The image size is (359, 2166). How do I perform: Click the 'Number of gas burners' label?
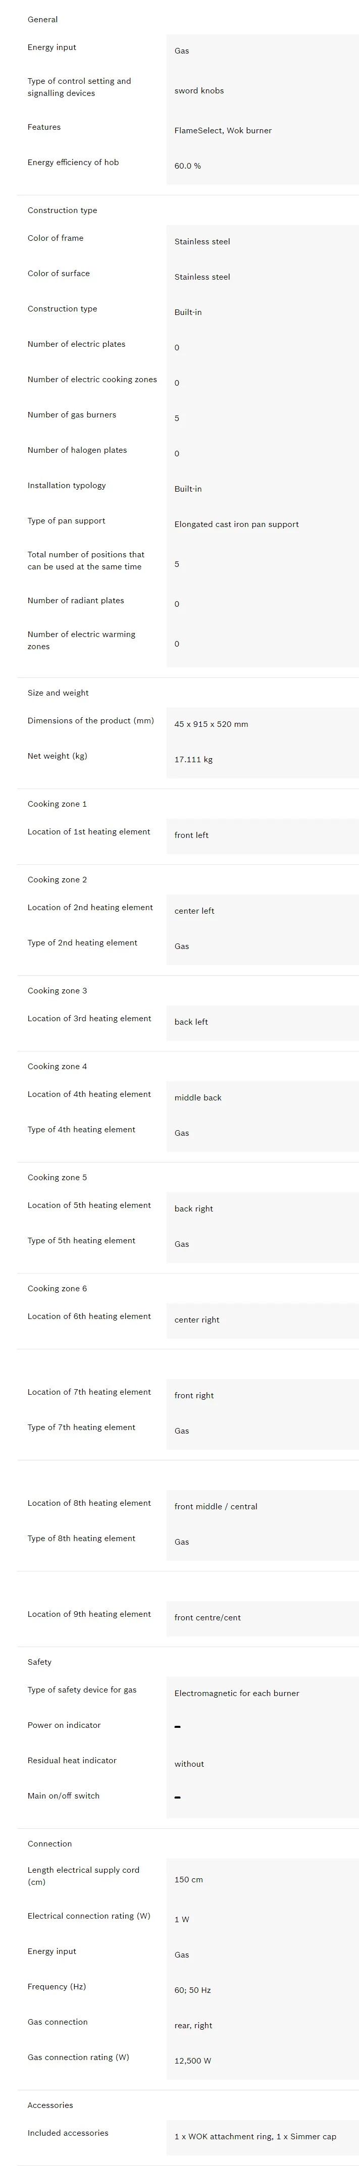(x=72, y=415)
